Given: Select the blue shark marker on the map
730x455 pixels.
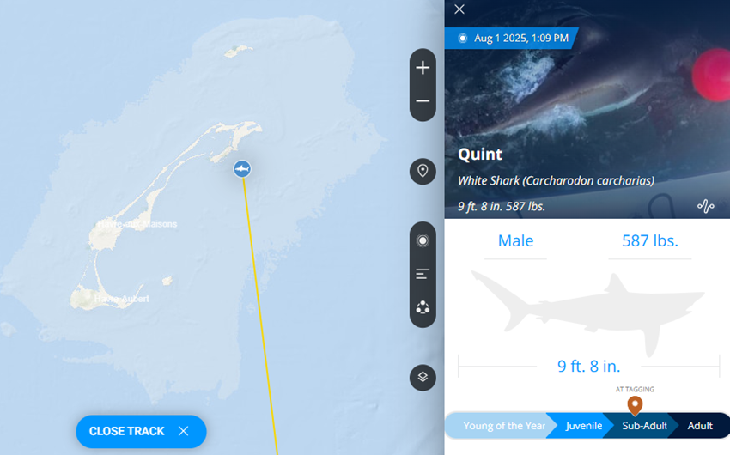Looking at the screenshot, I should (x=242, y=168).
